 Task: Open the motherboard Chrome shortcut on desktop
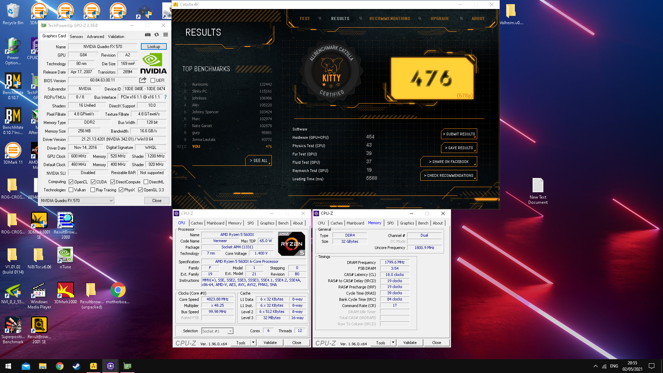(118, 293)
